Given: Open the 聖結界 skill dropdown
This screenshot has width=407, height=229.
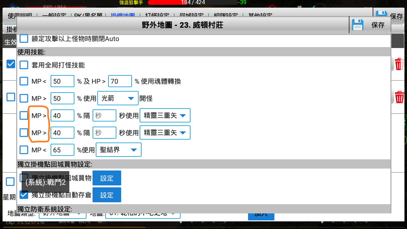Looking at the screenshot, I should [119, 149].
